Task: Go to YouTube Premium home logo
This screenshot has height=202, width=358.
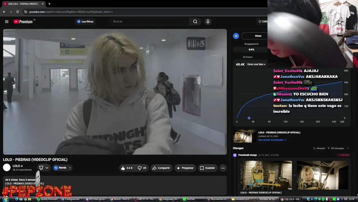Action: (x=23, y=22)
